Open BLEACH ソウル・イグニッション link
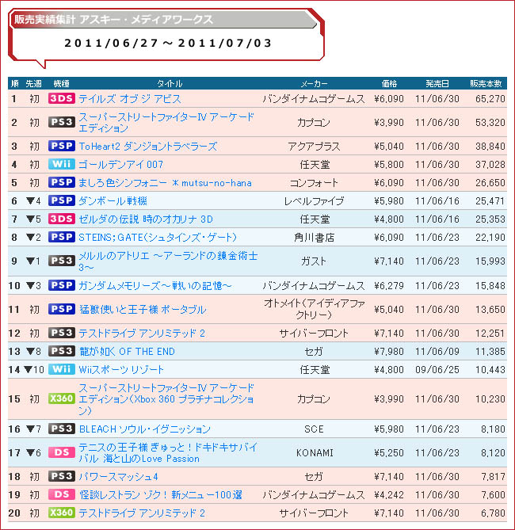Image resolution: width=515 pixels, height=530 pixels. pyautogui.click(x=144, y=429)
